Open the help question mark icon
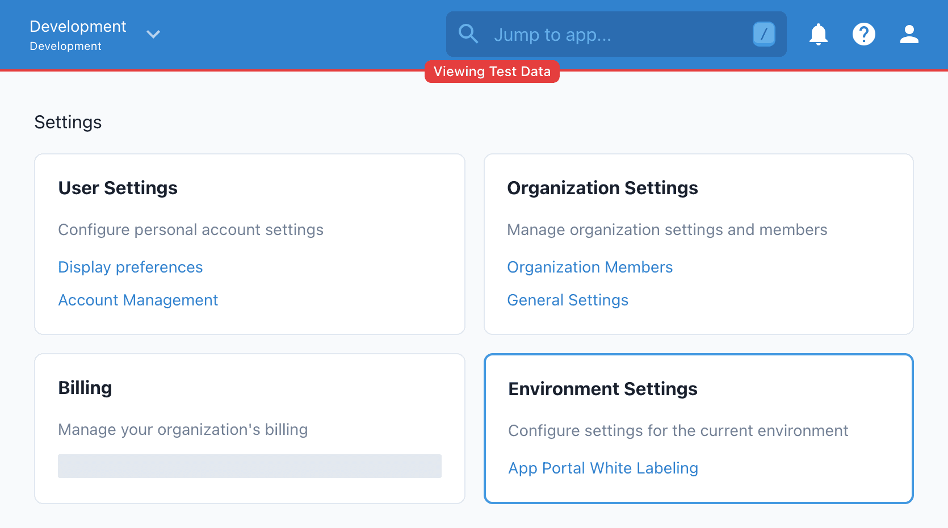 tap(863, 34)
